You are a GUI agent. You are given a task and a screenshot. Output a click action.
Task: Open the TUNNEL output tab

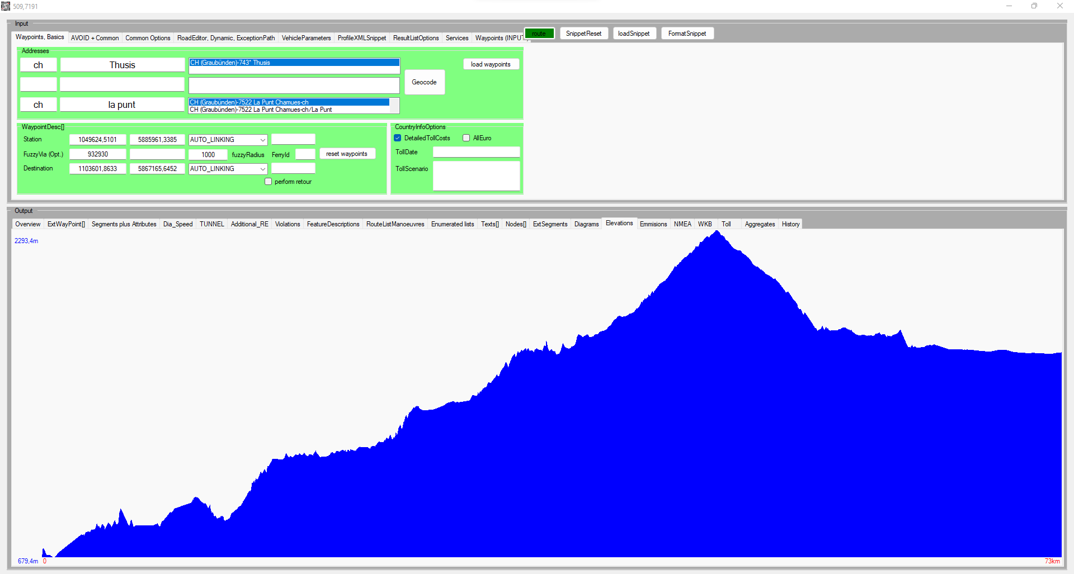point(211,224)
